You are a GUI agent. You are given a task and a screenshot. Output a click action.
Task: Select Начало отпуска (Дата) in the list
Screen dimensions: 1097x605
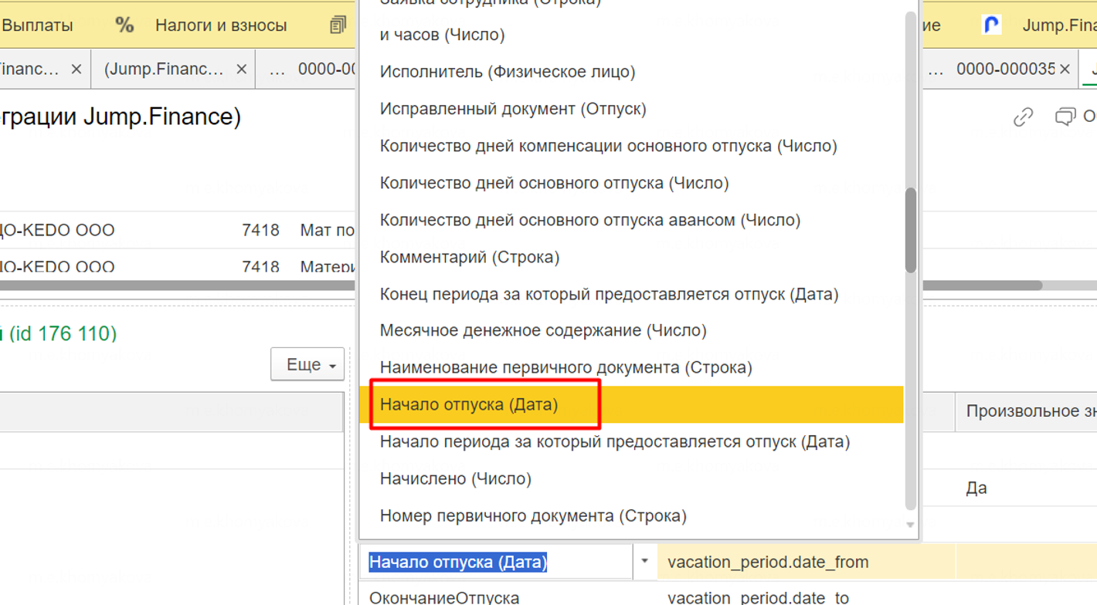[468, 404]
